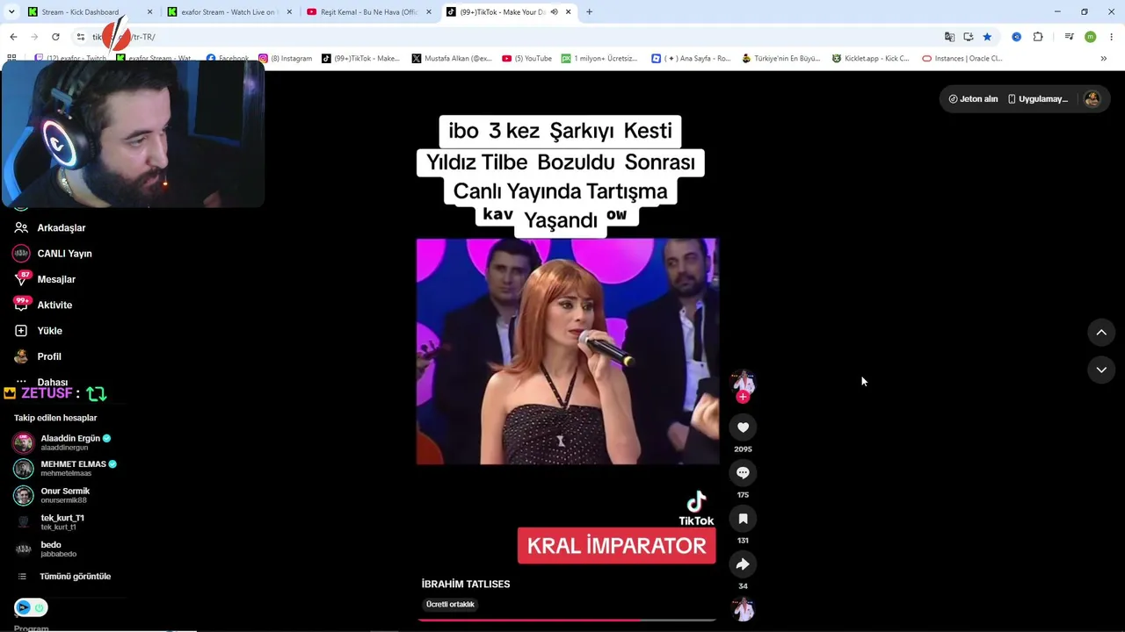
Task: Open the Ana Sayfa bookmark
Action: tap(691, 59)
